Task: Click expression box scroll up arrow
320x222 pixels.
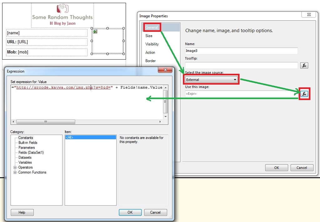Action: [166, 88]
